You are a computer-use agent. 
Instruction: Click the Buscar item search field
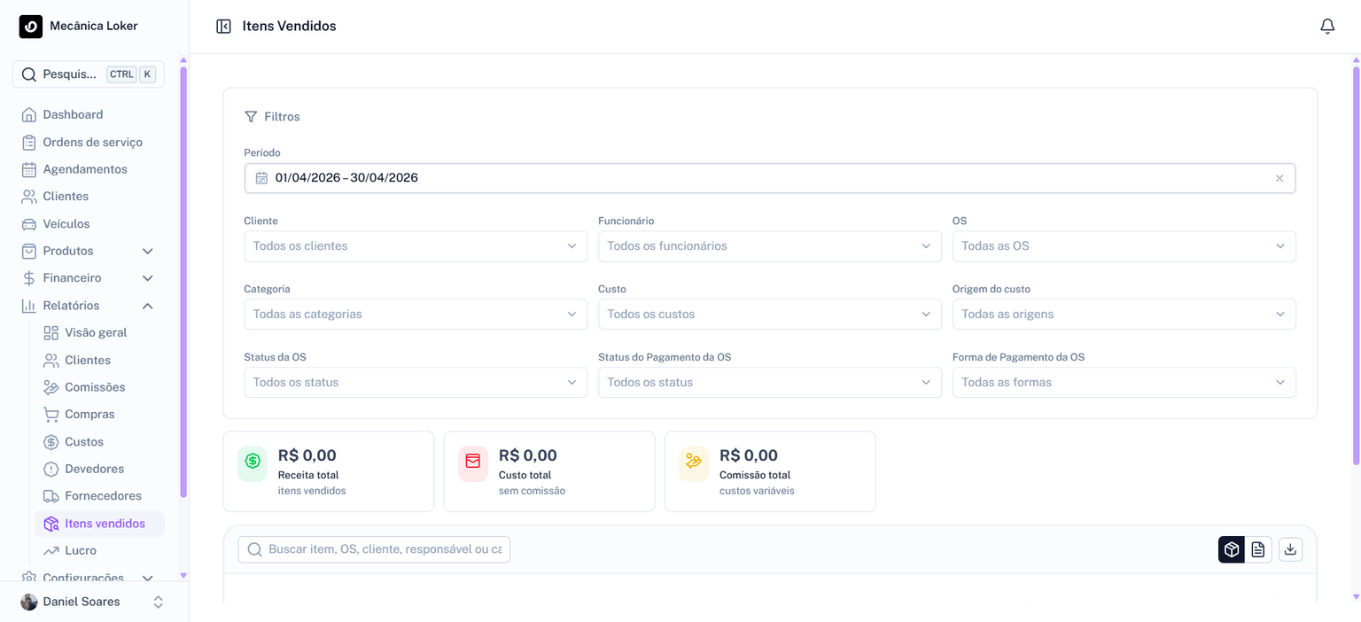tap(374, 549)
